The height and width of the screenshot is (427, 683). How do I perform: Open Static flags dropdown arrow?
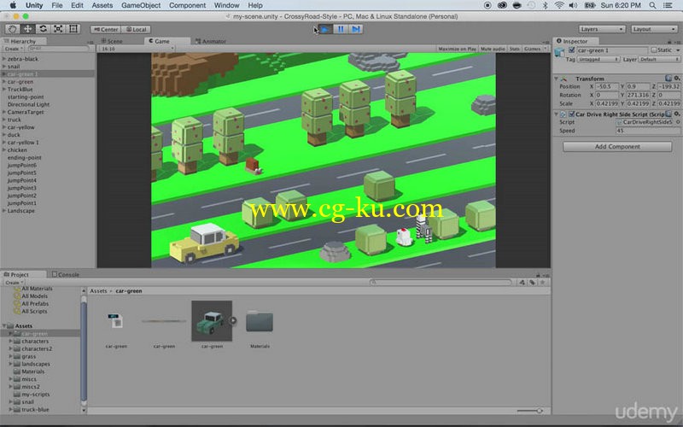pyautogui.click(x=678, y=50)
